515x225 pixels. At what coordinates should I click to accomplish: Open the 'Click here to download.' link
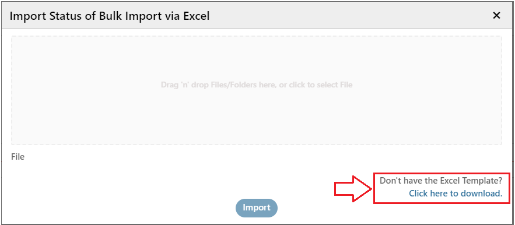click(456, 194)
